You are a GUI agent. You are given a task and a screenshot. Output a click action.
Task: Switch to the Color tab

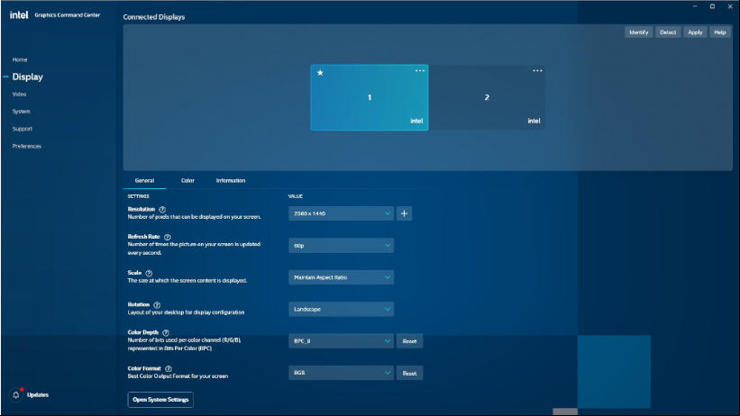[x=187, y=181]
